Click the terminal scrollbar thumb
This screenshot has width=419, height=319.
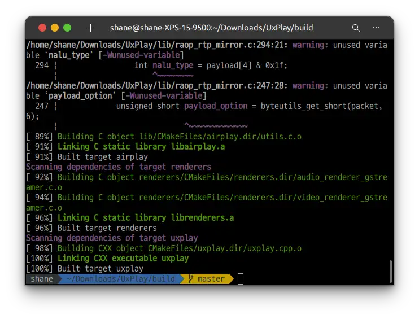[391, 271]
